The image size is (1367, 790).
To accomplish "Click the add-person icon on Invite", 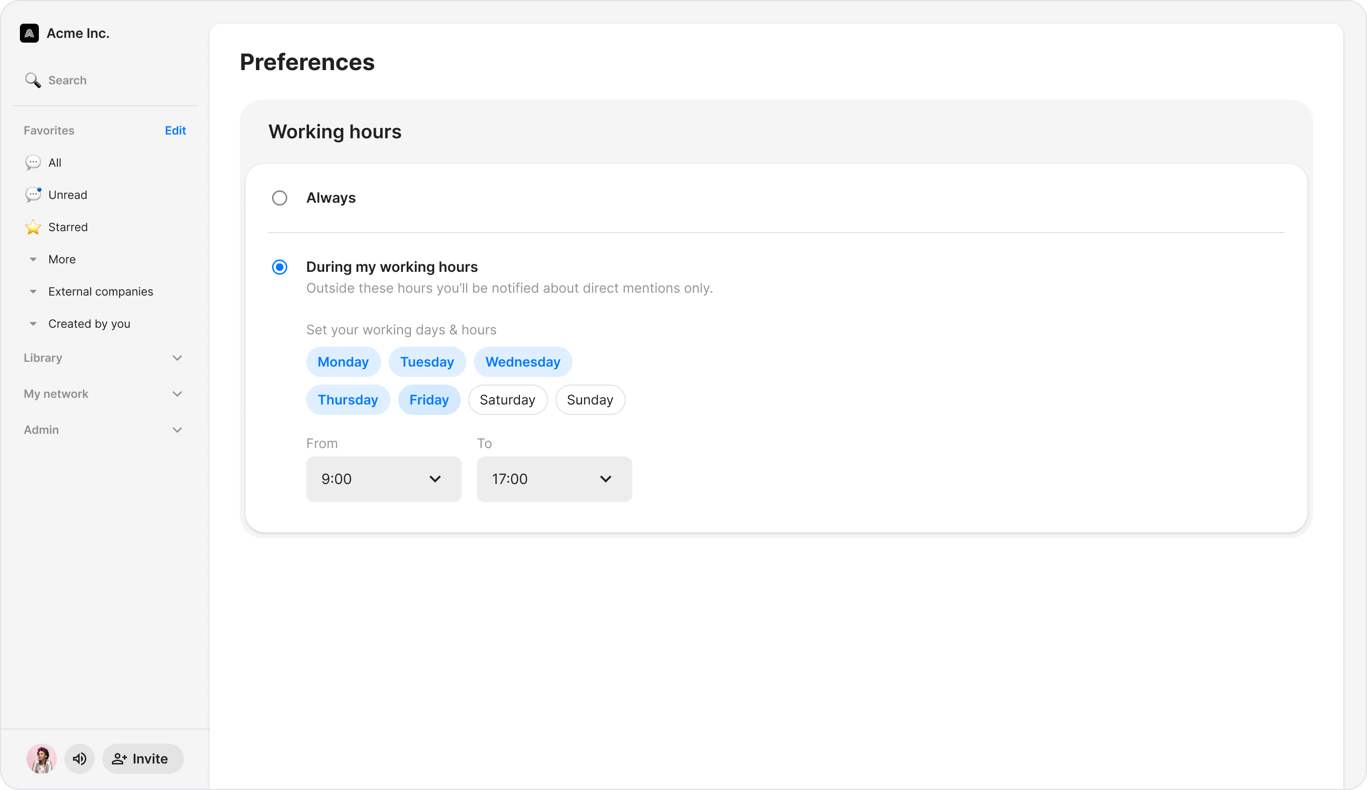I will [119, 759].
